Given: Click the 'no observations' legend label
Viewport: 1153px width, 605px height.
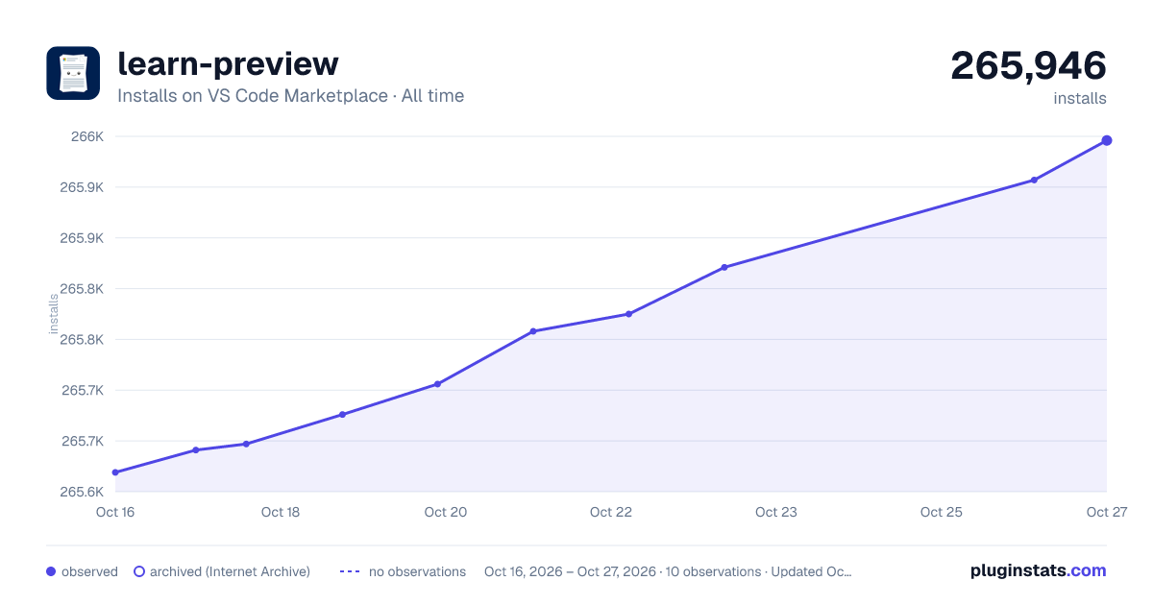Looking at the screenshot, I should (x=417, y=571).
